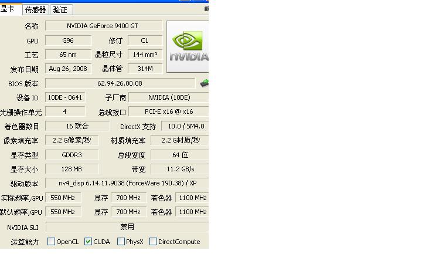Click the bus interface PCI-E x16 @ x16

pos(169,111)
